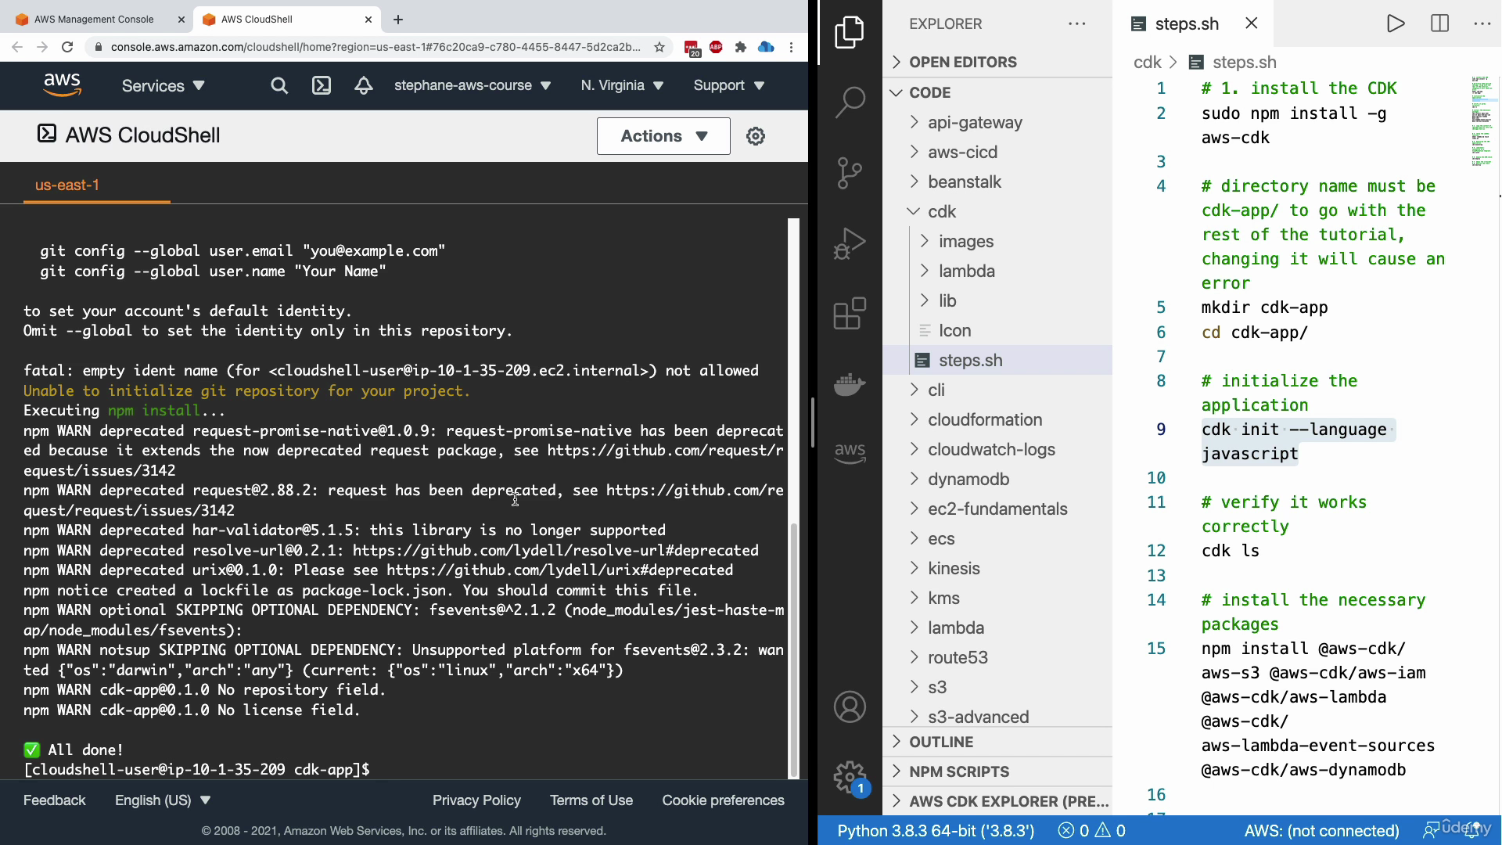1502x845 pixels.
Task: Open the Extensions view icon
Action: [x=850, y=313]
